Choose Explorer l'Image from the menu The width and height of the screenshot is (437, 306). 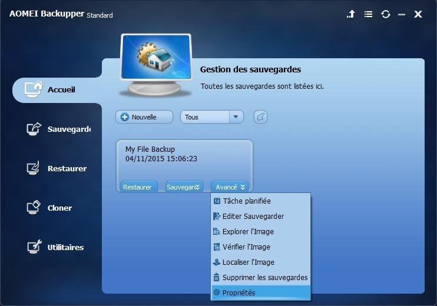click(261, 232)
